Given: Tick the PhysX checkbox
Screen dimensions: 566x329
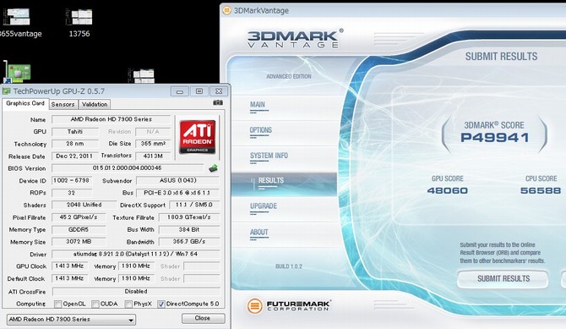Looking at the screenshot, I should [x=128, y=304].
